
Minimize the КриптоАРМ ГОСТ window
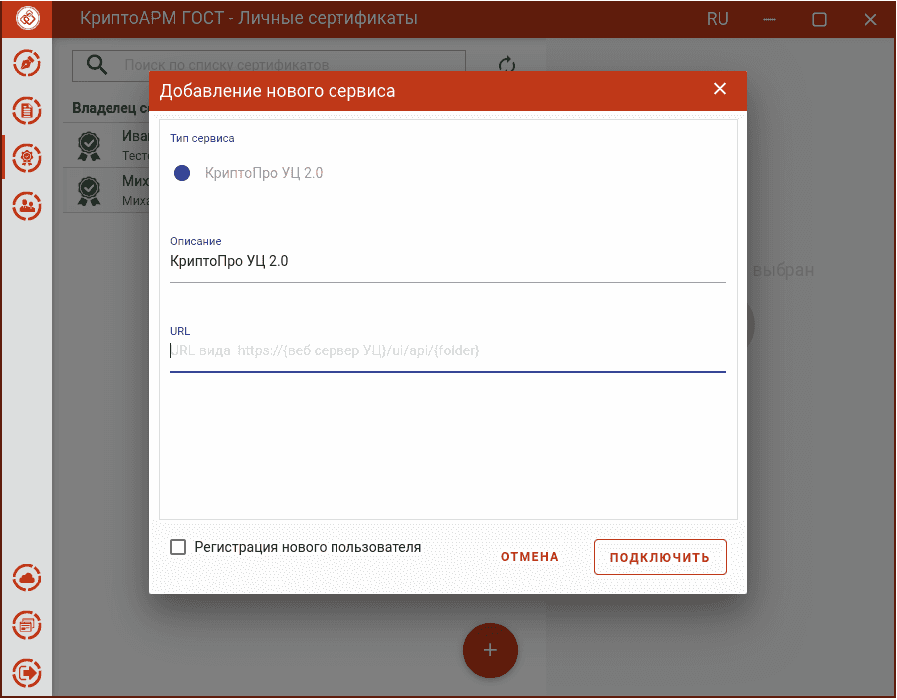pyautogui.click(x=769, y=20)
